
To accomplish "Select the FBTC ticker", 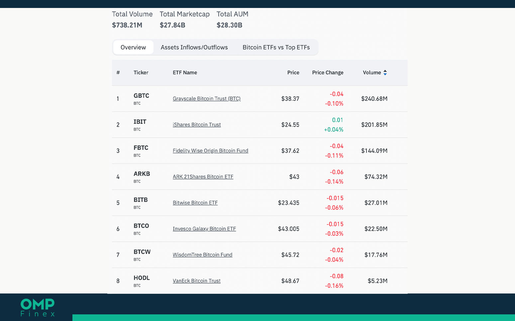I will click(141, 148).
